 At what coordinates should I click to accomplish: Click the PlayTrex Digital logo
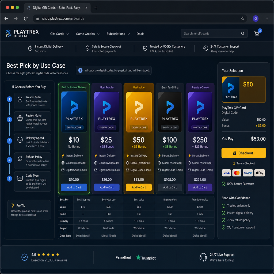click(22, 33)
